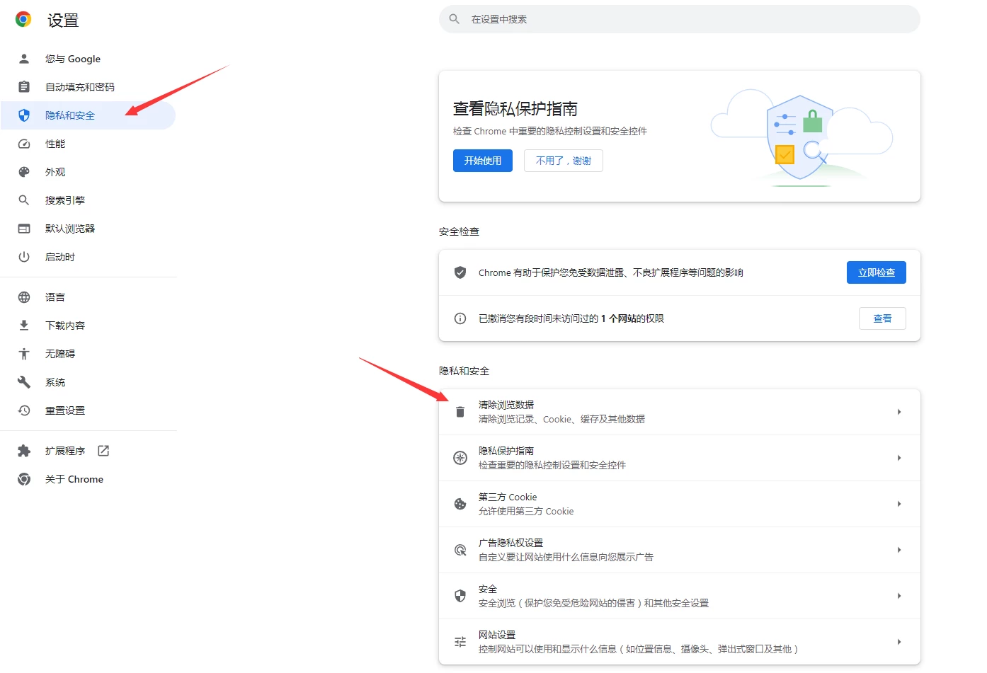Click the cookie icon for 第三方 Cookie
Screen dimensions: 987x673
(x=460, y=504)
